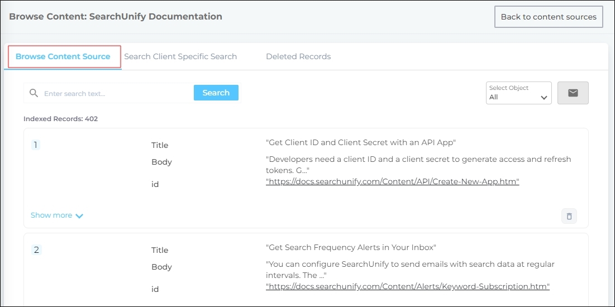Open the Search Client Specific Search tab
Viewport: 615px width, 307px height.
[x=180, y=56]
